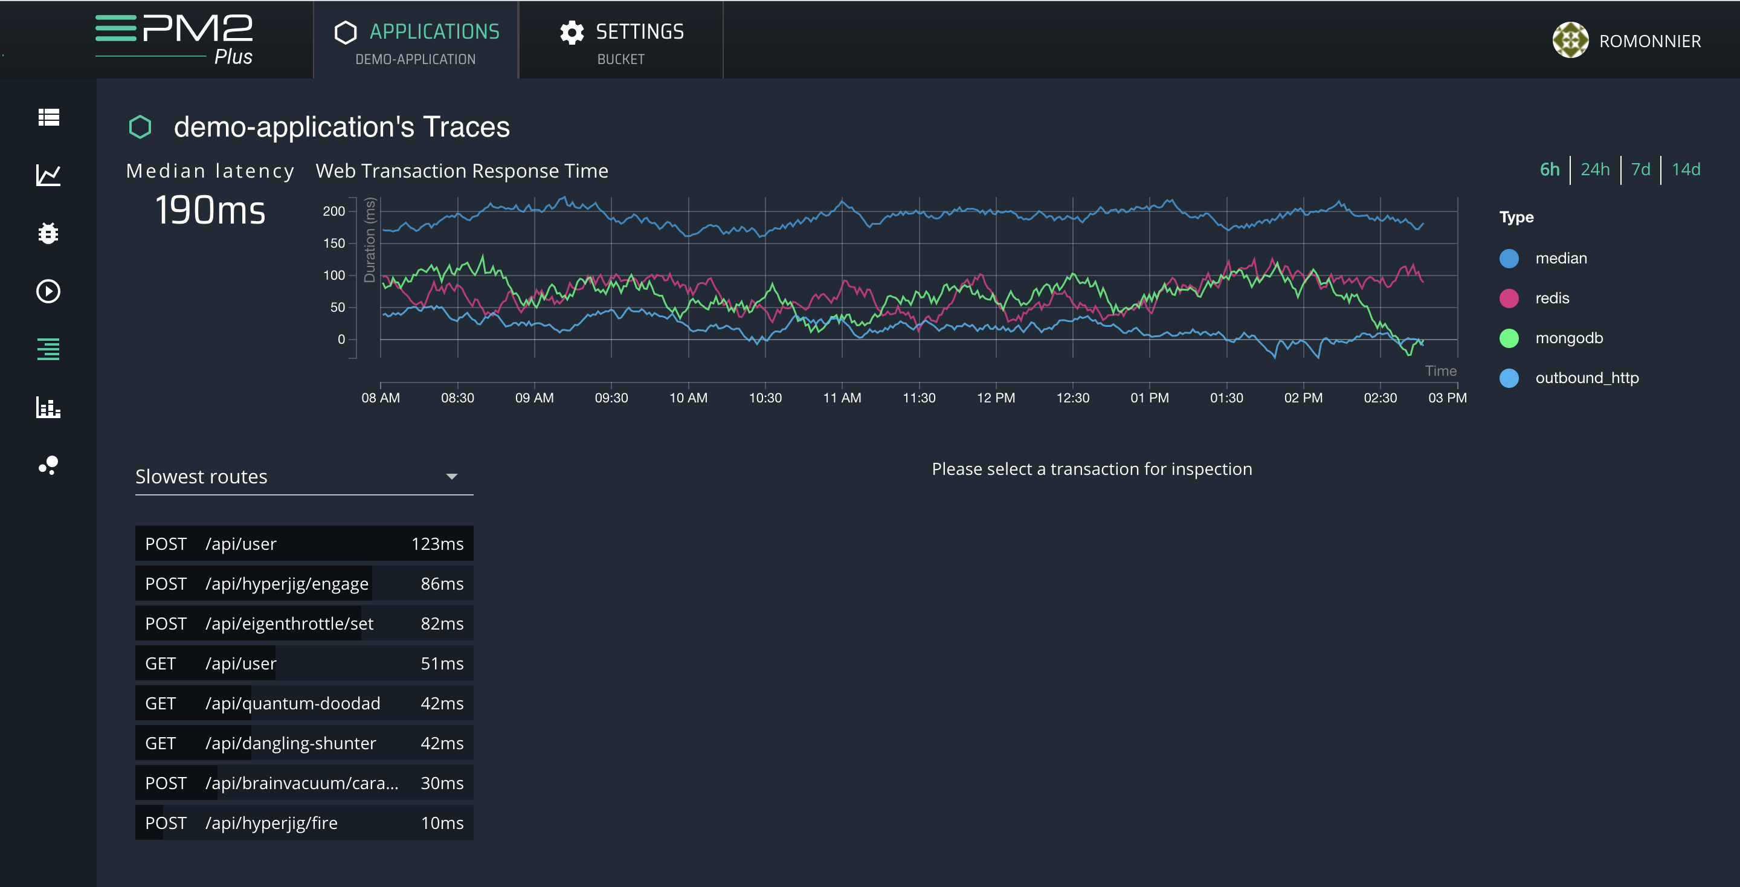Click the Romonnier user avatar
The width and height of the screenshot is (1740, 887).
1570,40
